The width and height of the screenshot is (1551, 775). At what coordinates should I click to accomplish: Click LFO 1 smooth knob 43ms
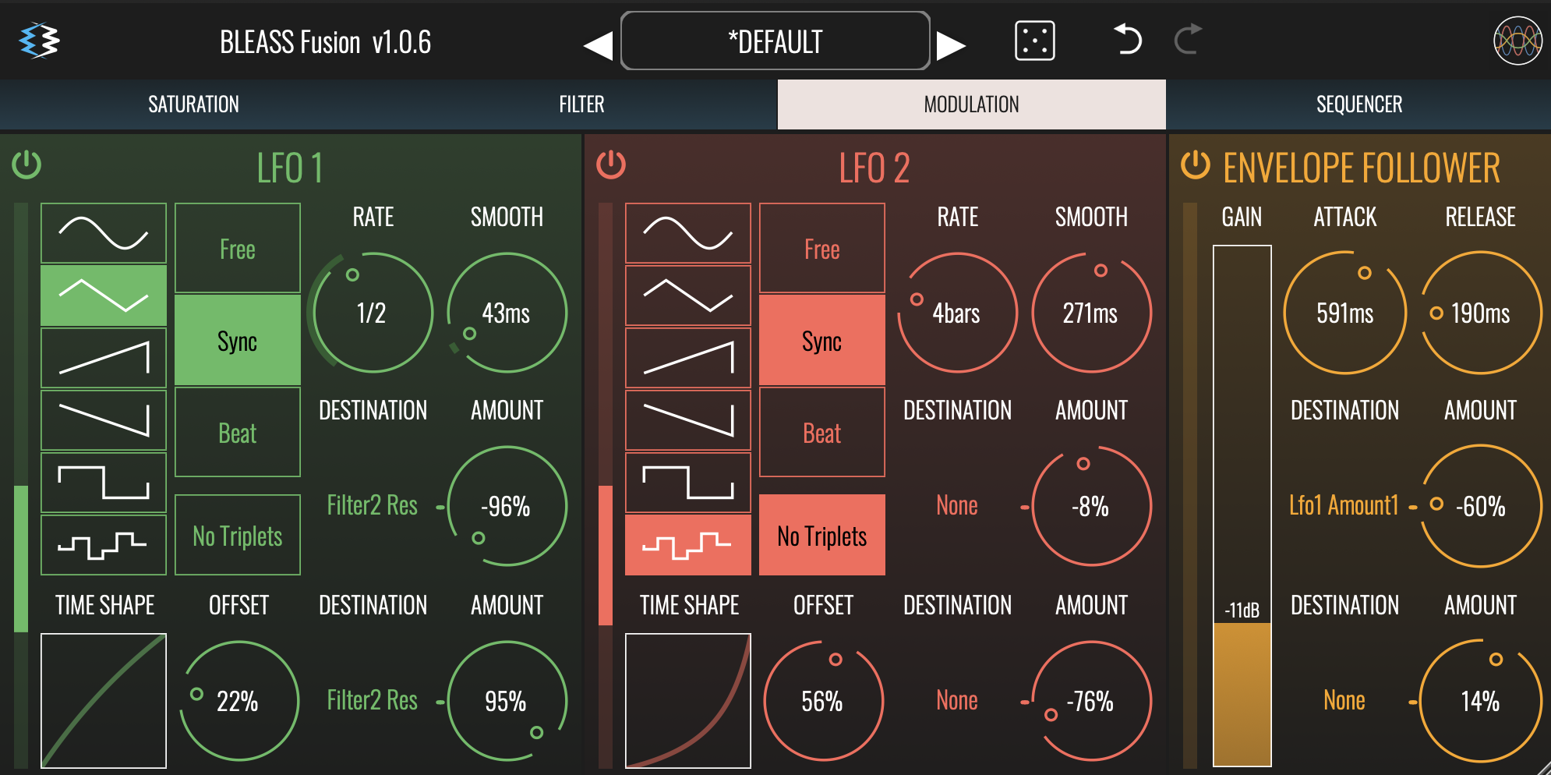pyautogui.click(x=507, y=313)
